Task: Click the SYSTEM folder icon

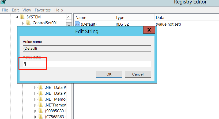Action: pos(22,17)
